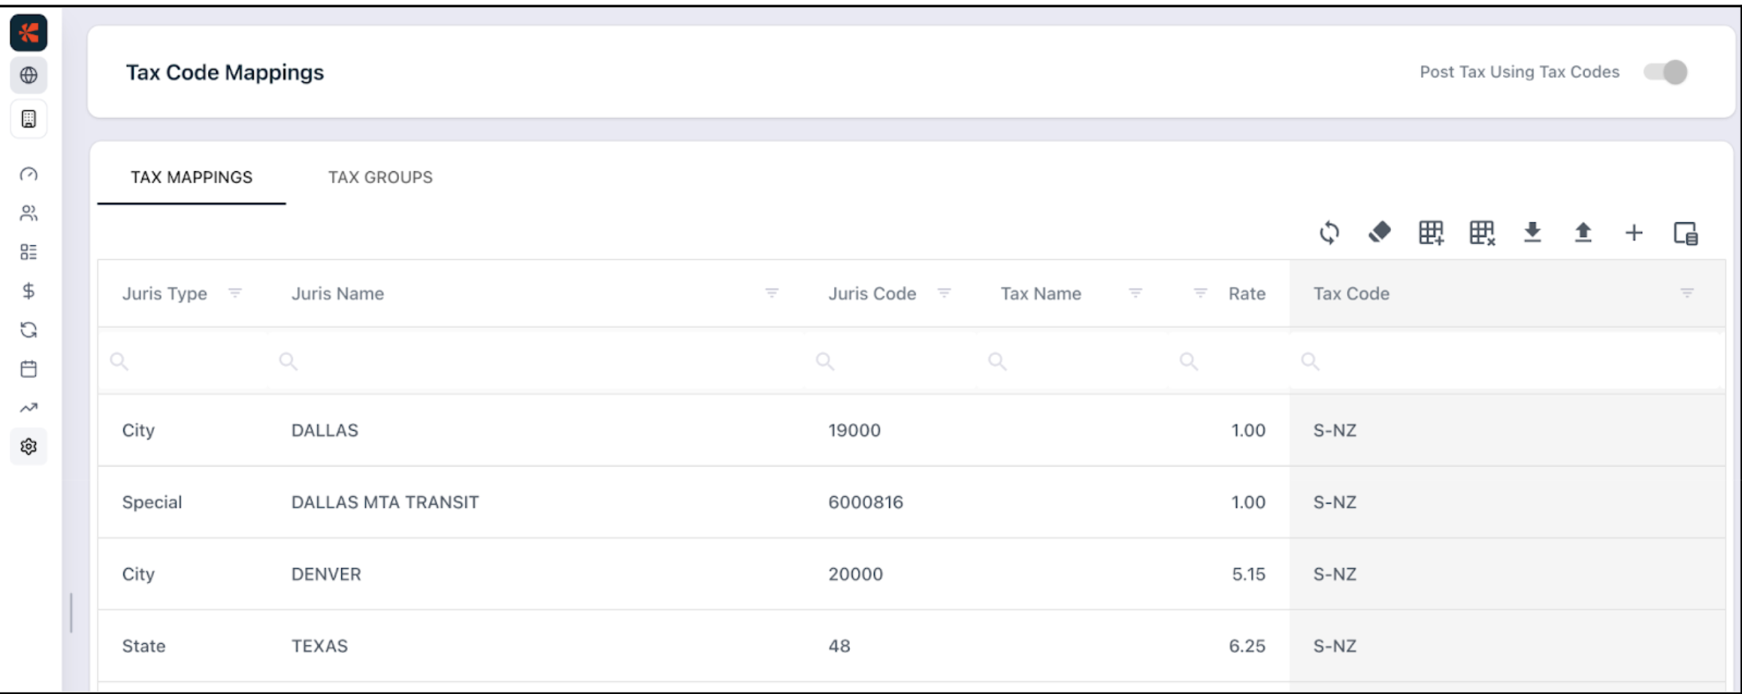
Task: Click the eraser clear-filters icon
Action: (1379, 233)
